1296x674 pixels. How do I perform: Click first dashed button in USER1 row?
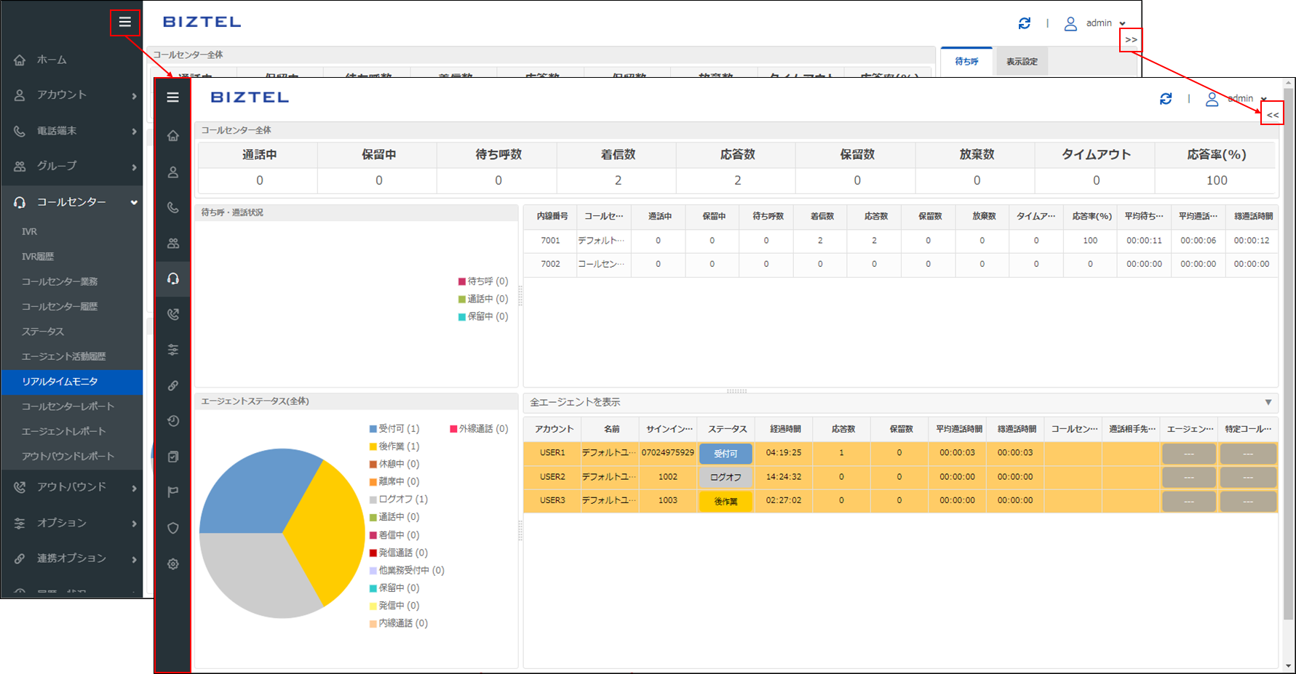(x=1189, y=454)
